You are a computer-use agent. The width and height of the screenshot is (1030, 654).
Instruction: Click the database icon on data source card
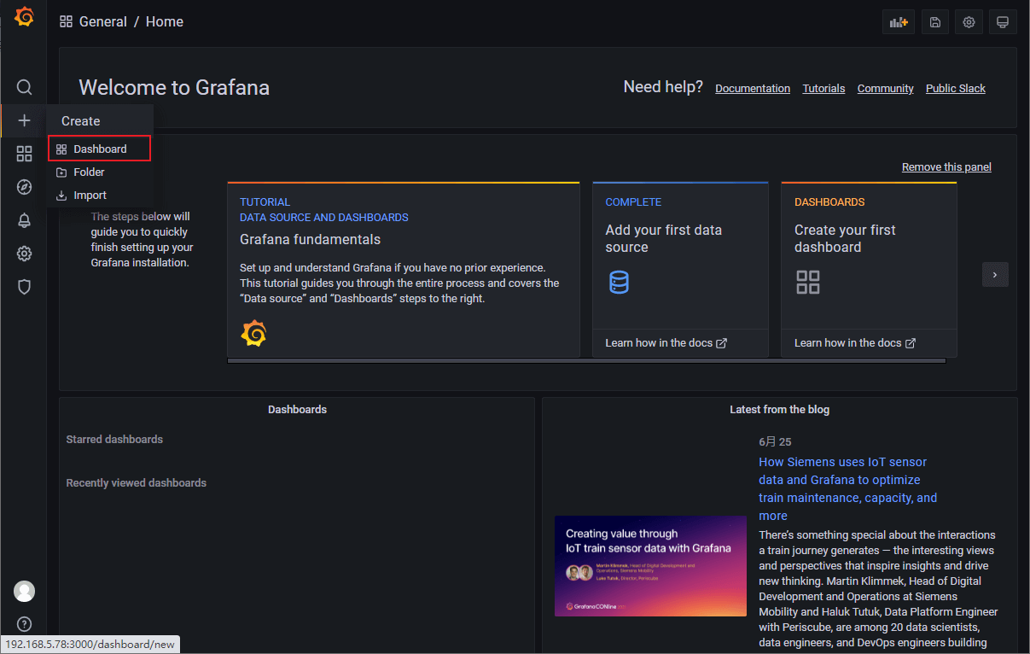620,282
